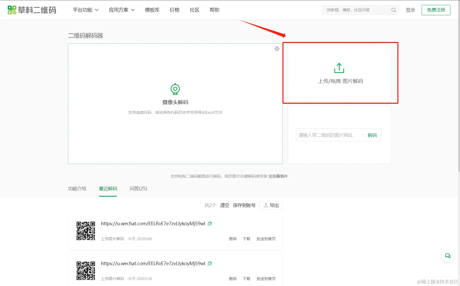This screenshot has width=460, height=286.
Task: Click the page vertical scrollbar
Action: point(459,86)
